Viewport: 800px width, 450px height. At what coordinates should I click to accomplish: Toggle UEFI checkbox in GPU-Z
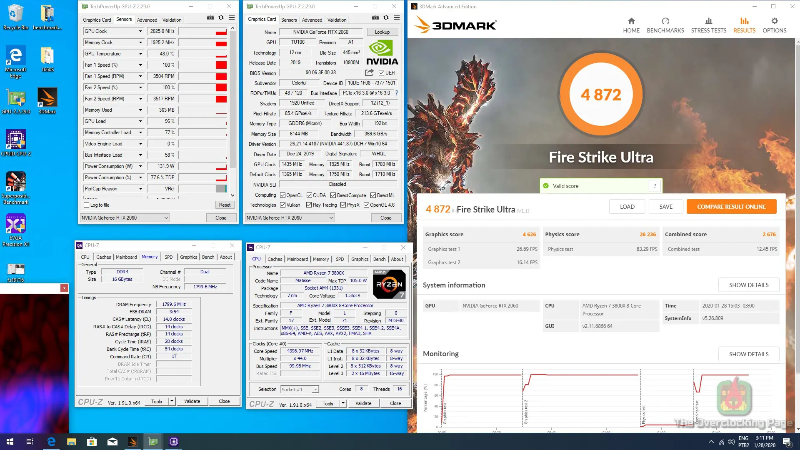point(381,73)
